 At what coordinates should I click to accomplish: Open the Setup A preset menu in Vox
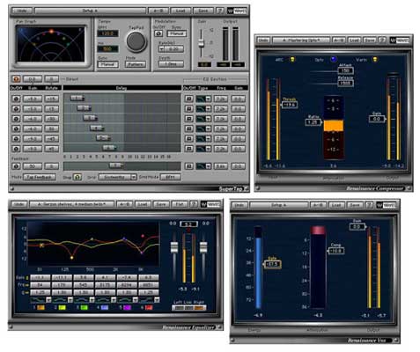point(278,205)
